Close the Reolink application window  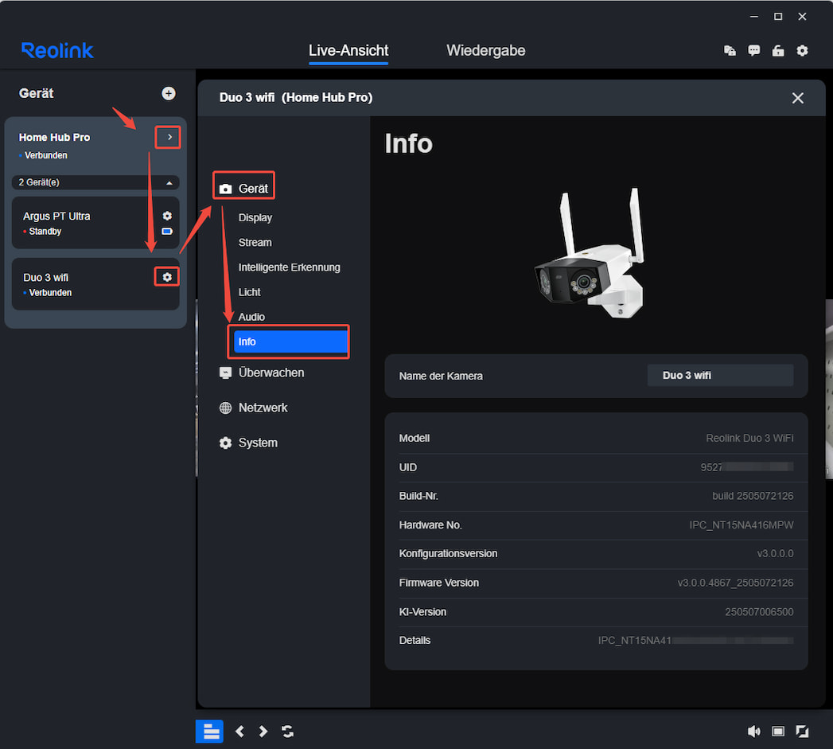[802, 17]
